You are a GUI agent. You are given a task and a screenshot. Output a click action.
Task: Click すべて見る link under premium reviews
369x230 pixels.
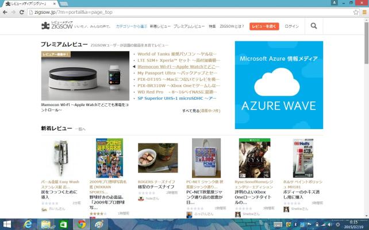pos(191,111)
